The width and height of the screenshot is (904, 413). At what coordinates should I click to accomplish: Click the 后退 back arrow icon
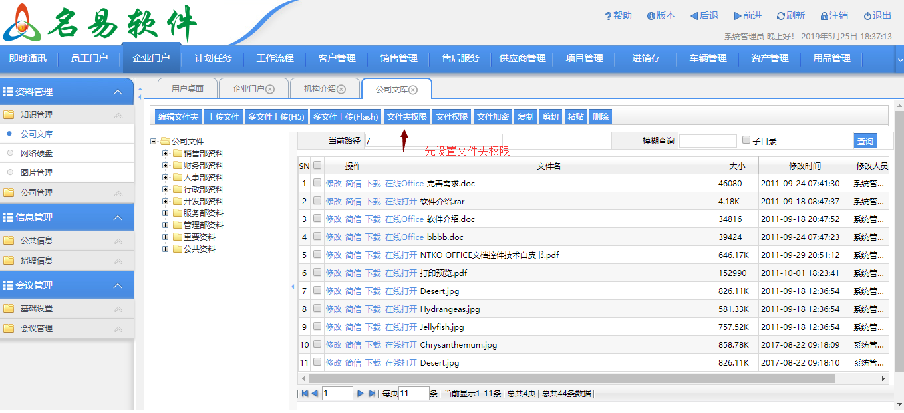693,16
